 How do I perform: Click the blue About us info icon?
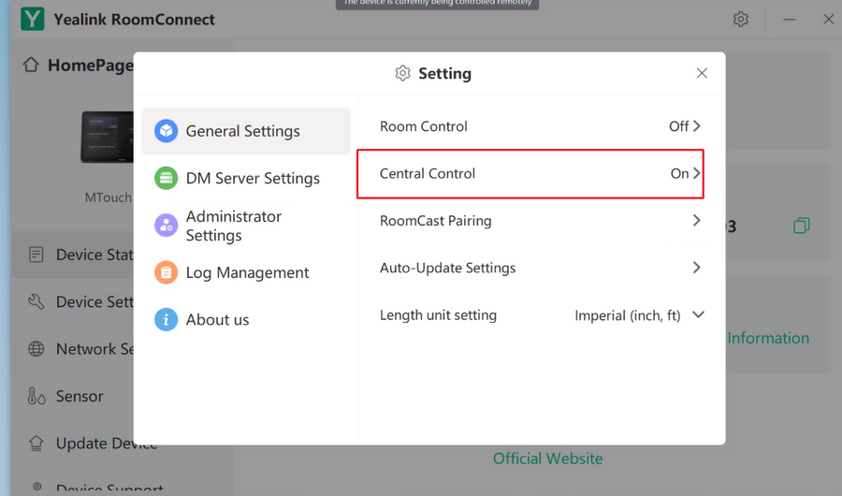tap(166, 320)
